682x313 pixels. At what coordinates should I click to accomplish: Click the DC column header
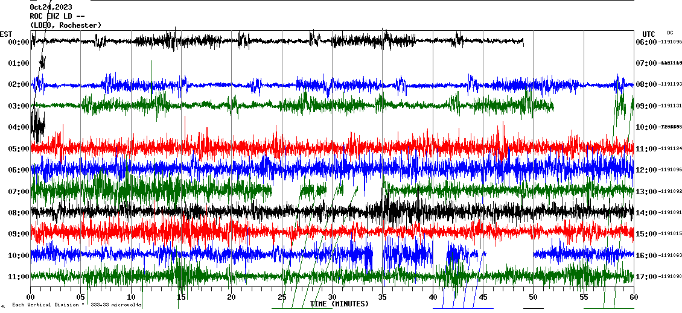pyautogui.click(x=670, y=33)
